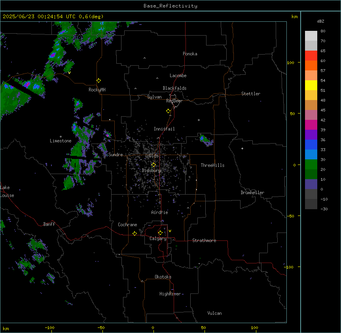This screenshot has height=333, width=341.
Task: Click the -30 dBZ legend value
Action: 324,209
